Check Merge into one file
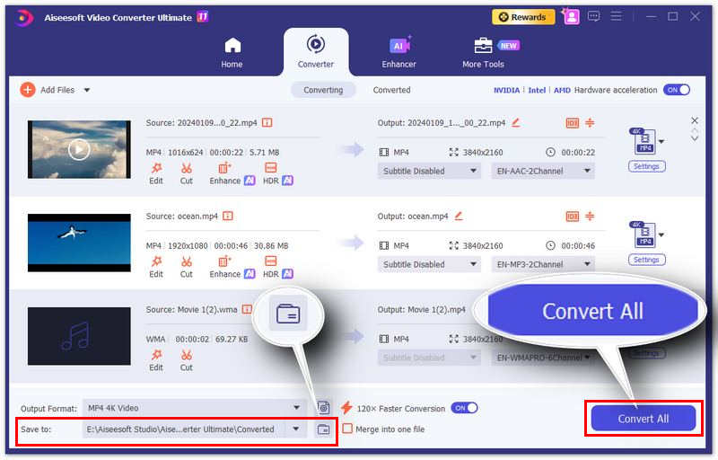The image size is (718, 460). coord(348,429)
